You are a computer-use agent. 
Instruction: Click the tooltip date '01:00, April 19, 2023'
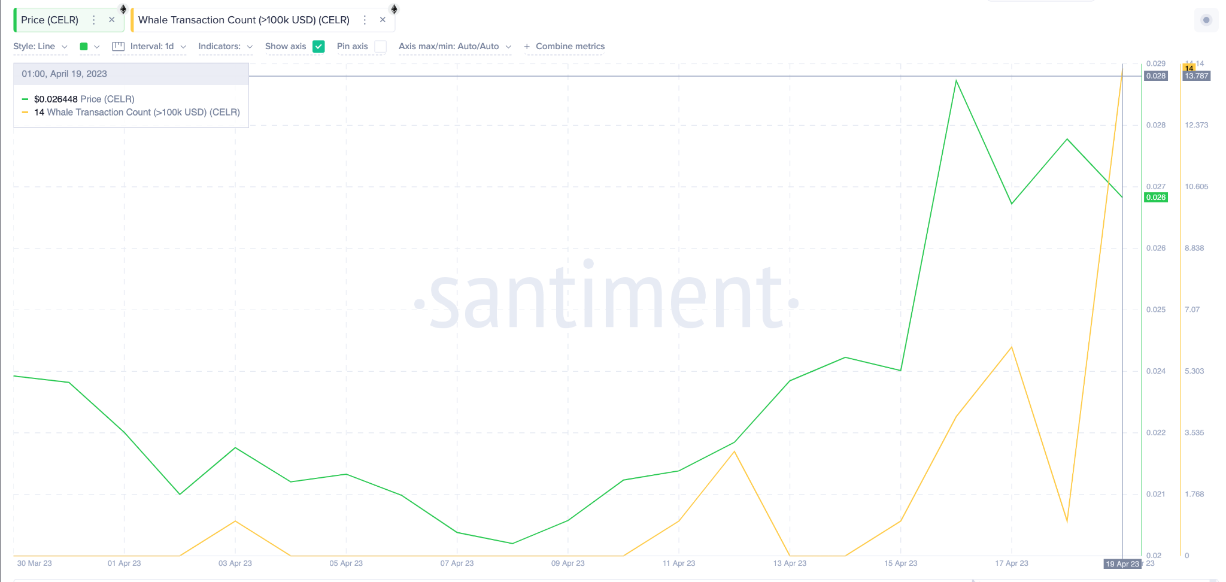pyautogui.click(x=65, y=74)
